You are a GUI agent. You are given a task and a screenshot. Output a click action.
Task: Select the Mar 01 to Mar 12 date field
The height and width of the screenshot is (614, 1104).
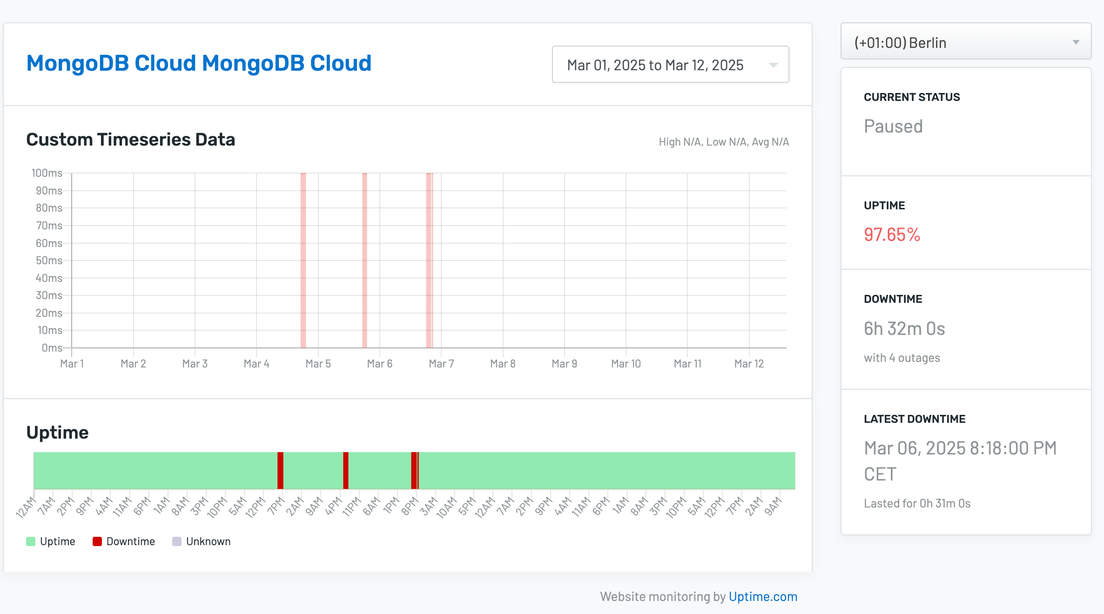(670, 64)
